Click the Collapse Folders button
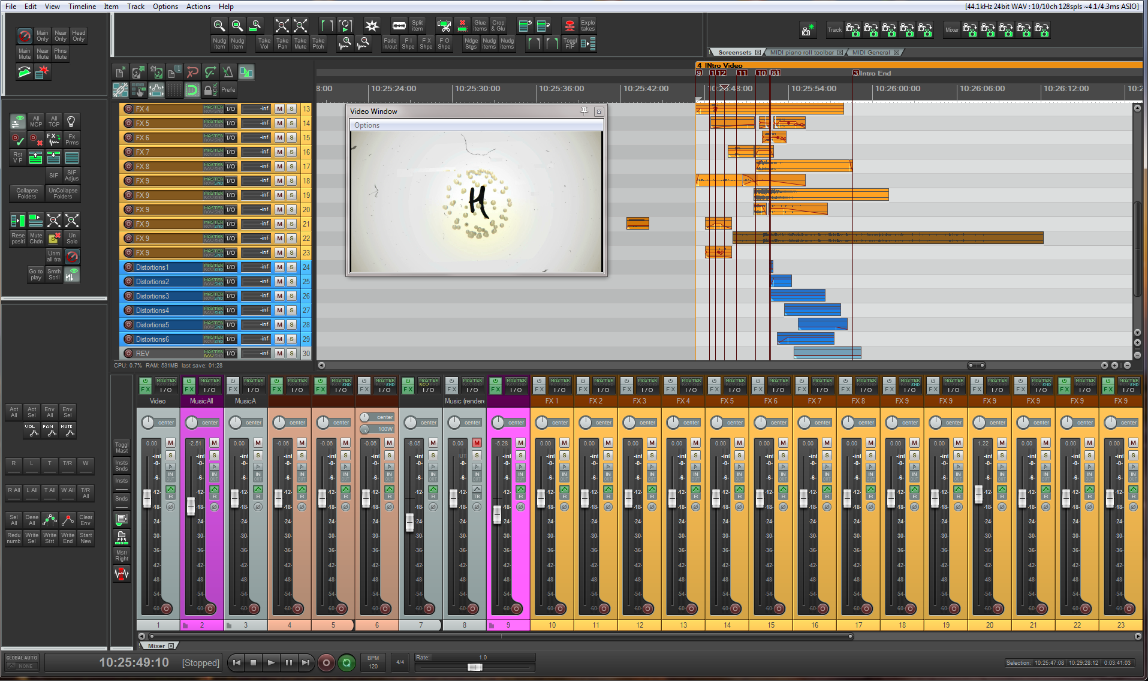The width and height of the screenshot is (1148, 681). (26, 192)
